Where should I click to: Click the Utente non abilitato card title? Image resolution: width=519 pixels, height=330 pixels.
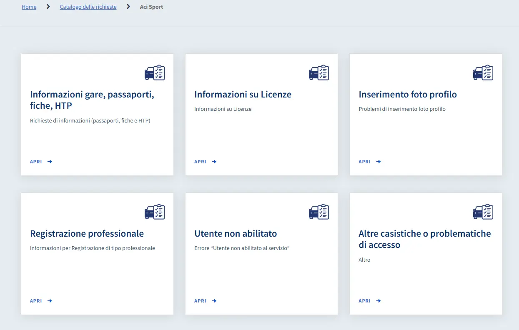click(x=236, y=234)
